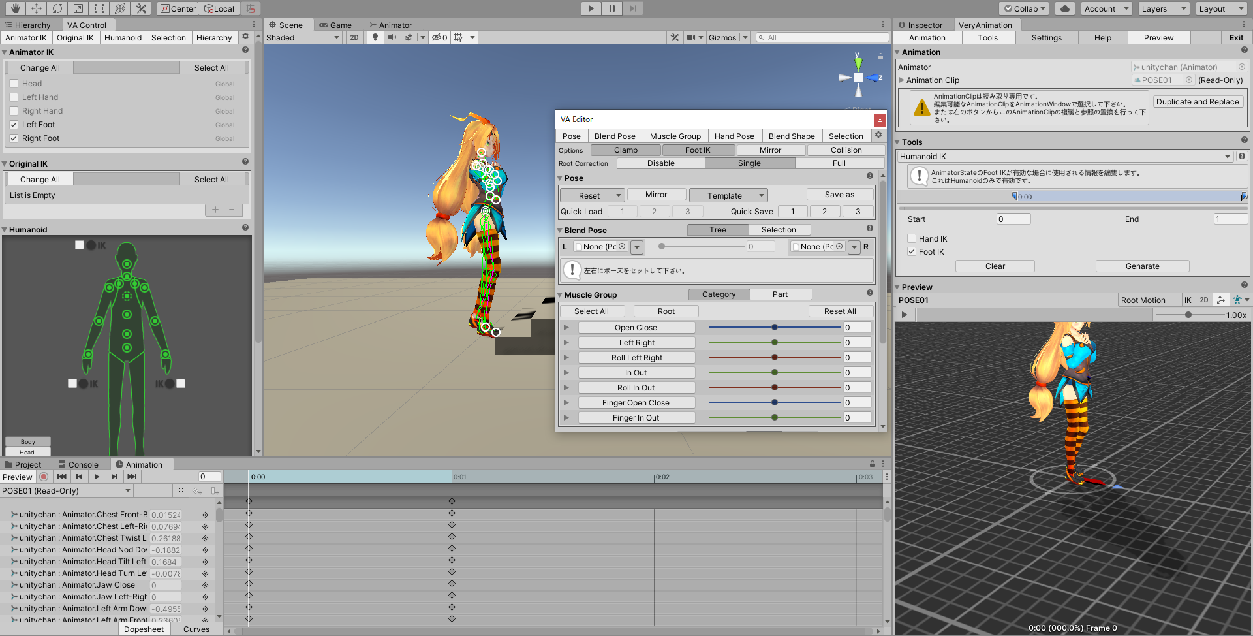Click Quick Save slot 1
Screen dimensions: 1253x636
[x=792, y=212]
